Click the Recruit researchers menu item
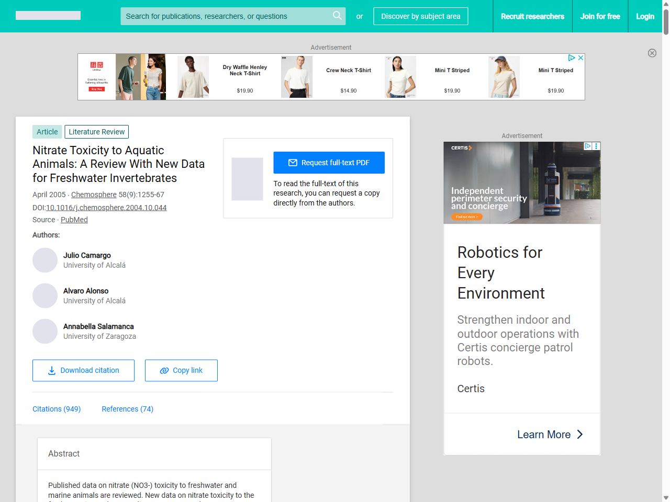Image resolution: width=670 pixels, height=502 pixels. [532, 16]
